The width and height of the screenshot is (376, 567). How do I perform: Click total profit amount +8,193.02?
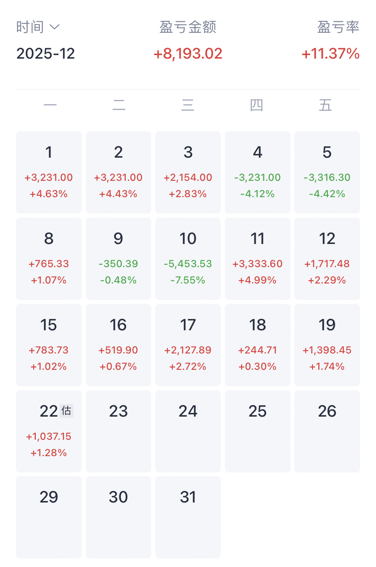click(x=188, y=54)
